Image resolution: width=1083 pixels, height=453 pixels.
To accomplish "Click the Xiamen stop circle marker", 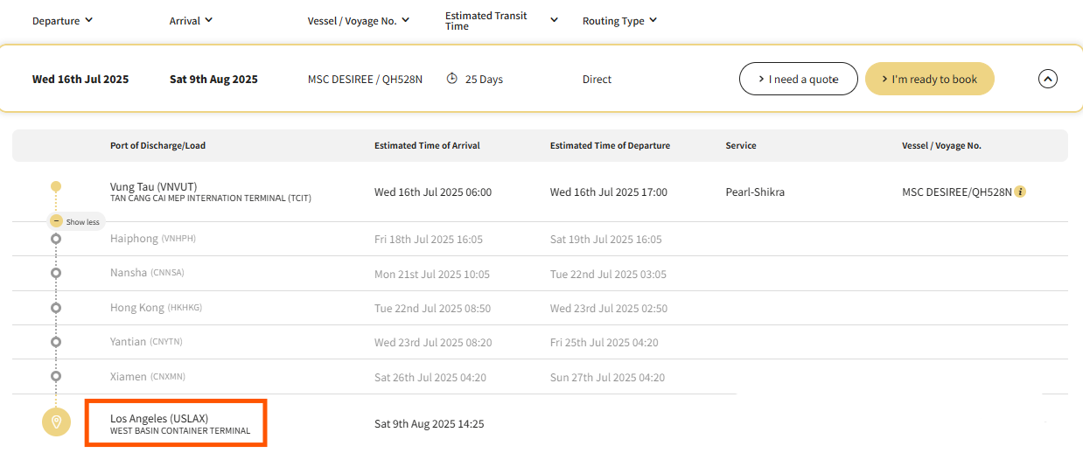I will coord(56,376).
